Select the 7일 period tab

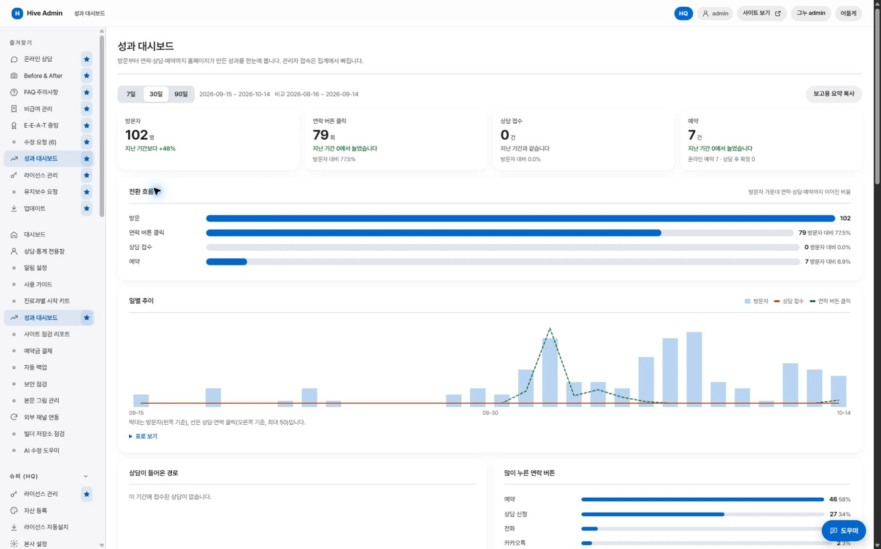(x=131, y=94)
